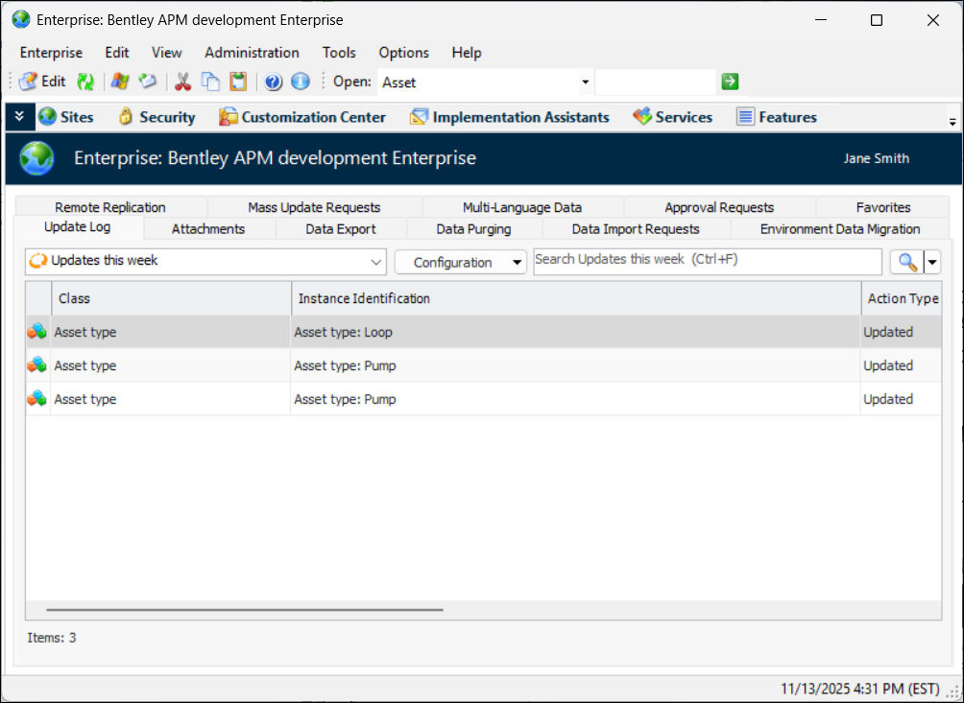Viewport: 964px width, 703px height.
Task: Switch to the Data Export tab
Action: point(341,229)
